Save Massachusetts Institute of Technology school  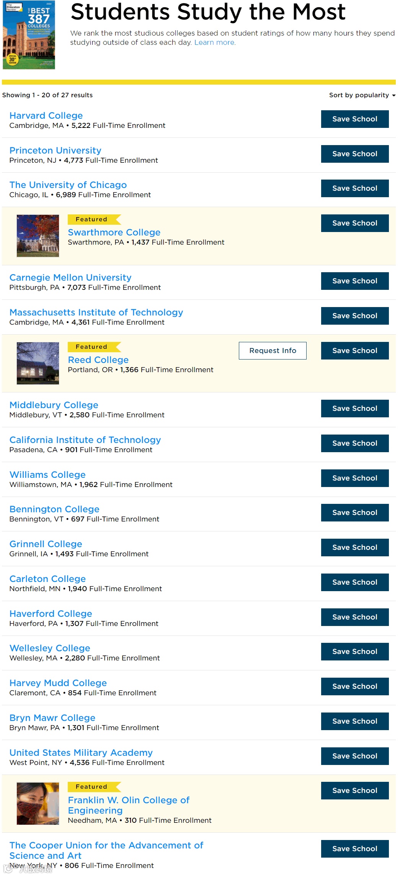click(x=355, y=316)
